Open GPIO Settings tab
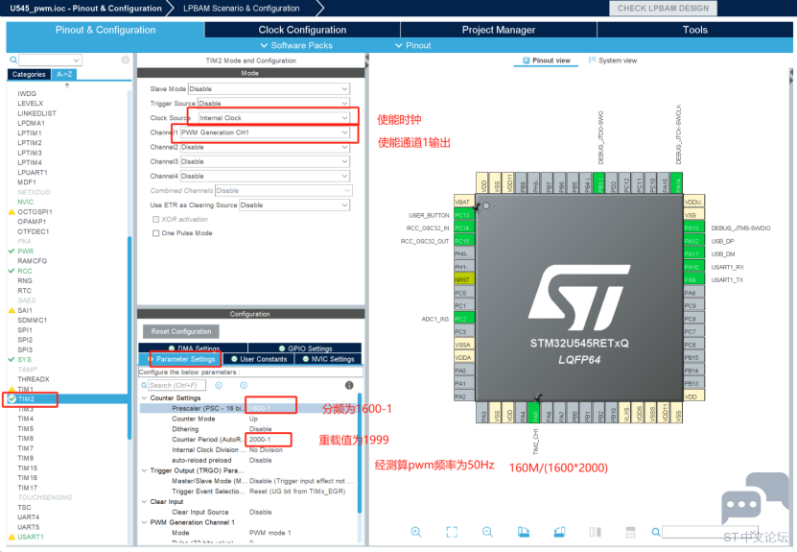The height and width of the screenshot is (552, 797). tap(305, 348)
